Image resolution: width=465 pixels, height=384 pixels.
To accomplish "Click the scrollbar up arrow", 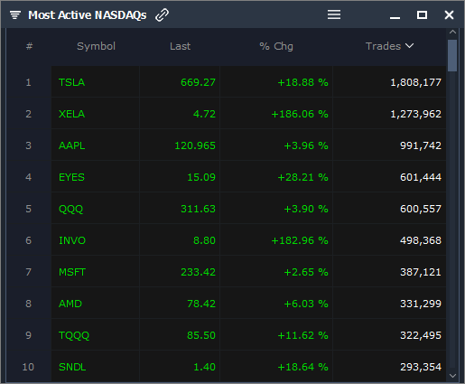I will click(x=452, y=32).
